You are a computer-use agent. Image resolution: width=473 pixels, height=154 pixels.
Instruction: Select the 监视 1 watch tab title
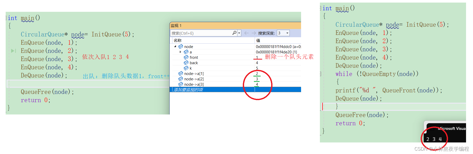pos(176,25)
